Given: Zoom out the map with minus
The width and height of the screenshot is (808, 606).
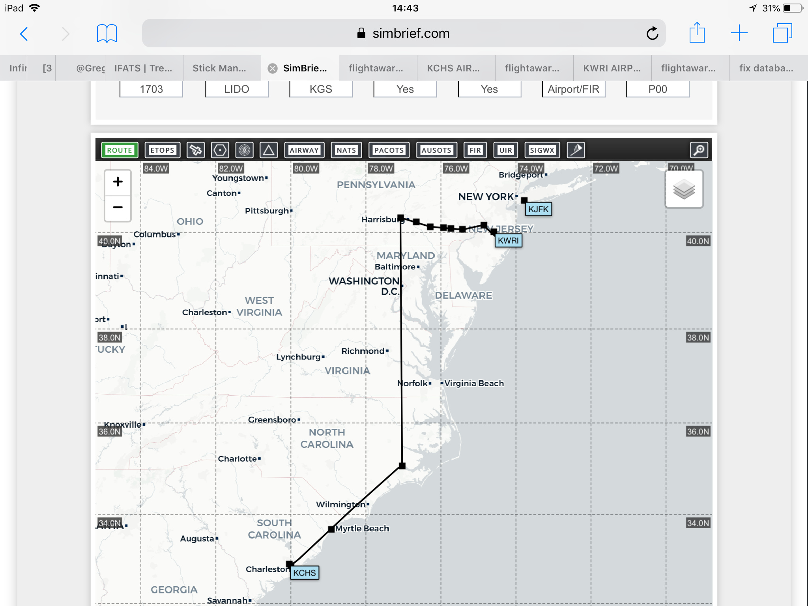Looking at the screenshot, I should (118, 208).
